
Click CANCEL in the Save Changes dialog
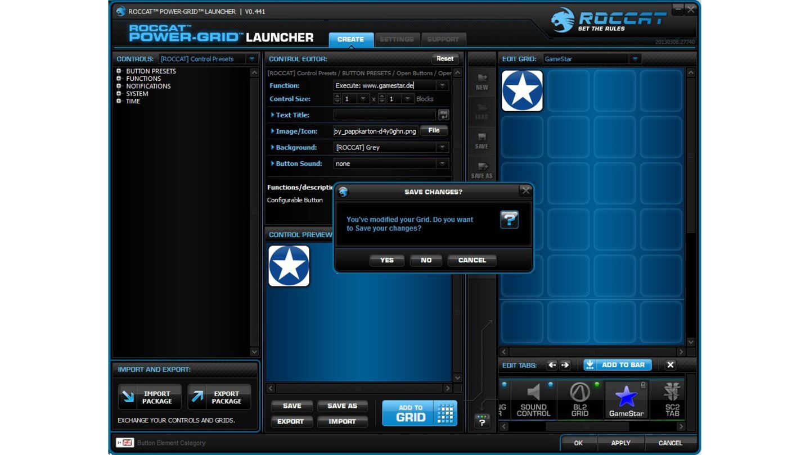coord(472,260)
